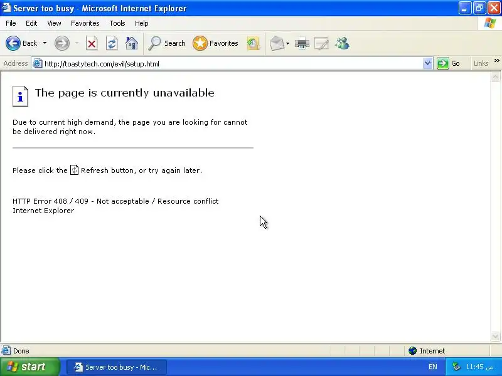
Task: Click the scrollbar up arrow
Action: [495, 77]
